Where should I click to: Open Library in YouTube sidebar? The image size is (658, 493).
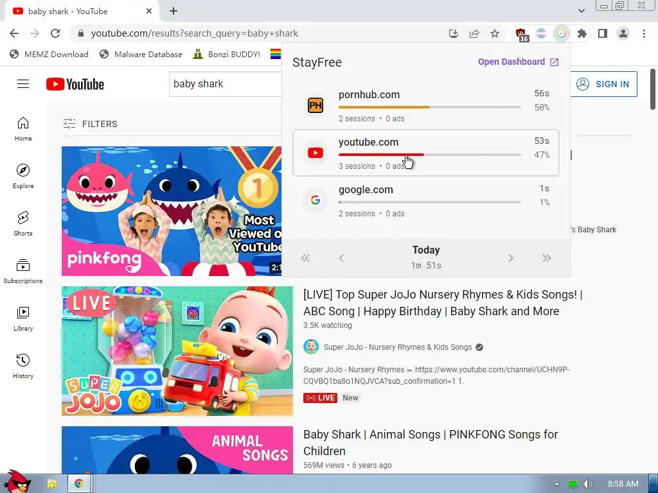(x=23, y=319)
